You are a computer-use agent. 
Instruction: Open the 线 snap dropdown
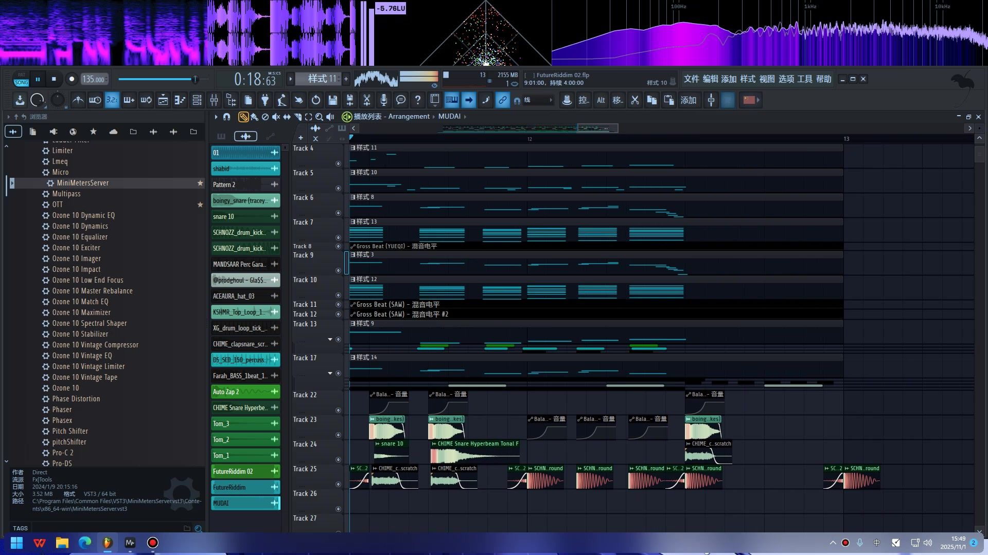click(538, 100)
